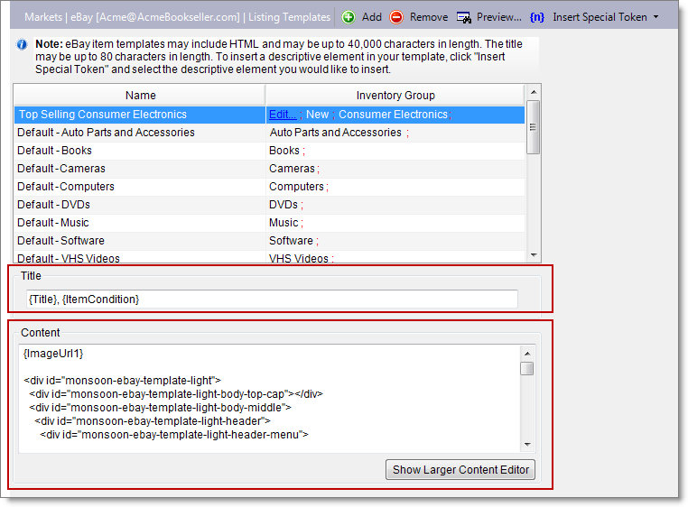Click the blue info note icon

coord(22,44)
